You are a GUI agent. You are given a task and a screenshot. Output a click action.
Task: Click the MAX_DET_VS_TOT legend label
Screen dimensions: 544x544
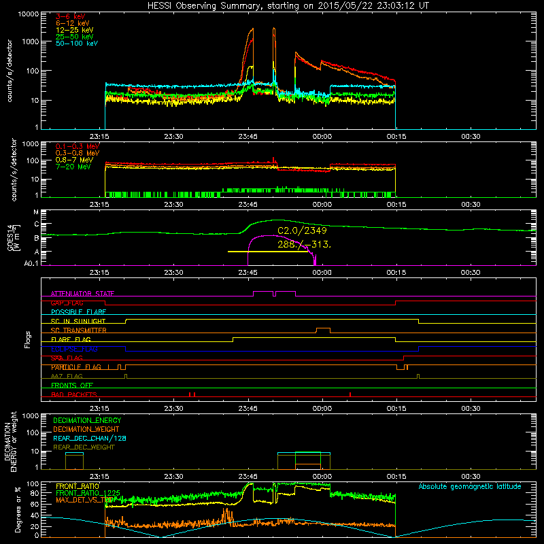(84, 500)
